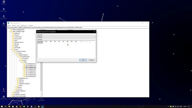The image size is (192, 108).
Task: Select the key ending in PID_F201
Action: 31,73
